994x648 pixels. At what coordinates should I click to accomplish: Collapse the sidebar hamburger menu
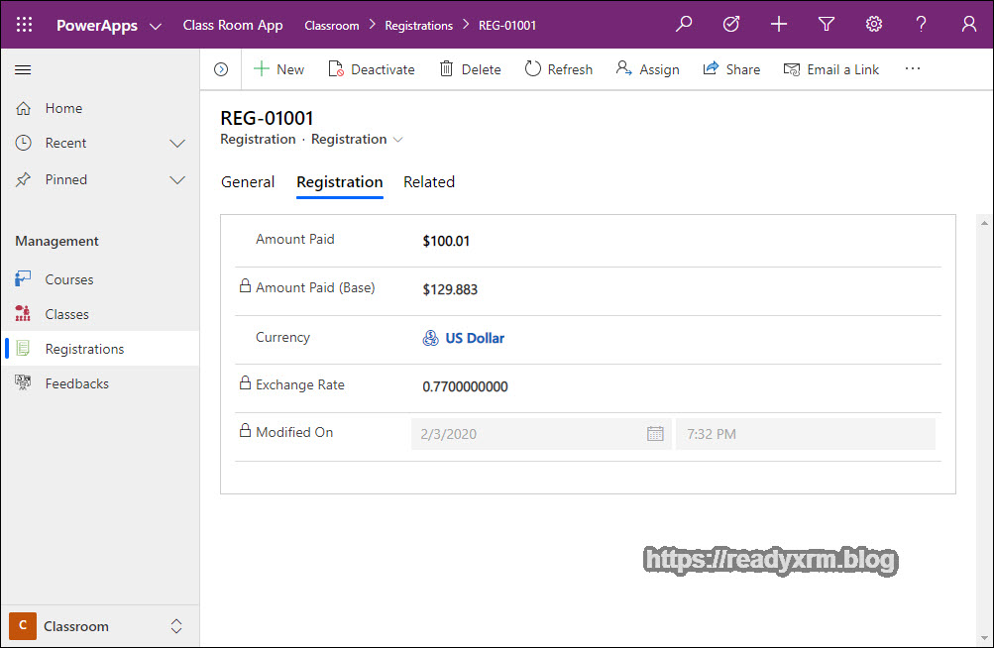[24, 69]
